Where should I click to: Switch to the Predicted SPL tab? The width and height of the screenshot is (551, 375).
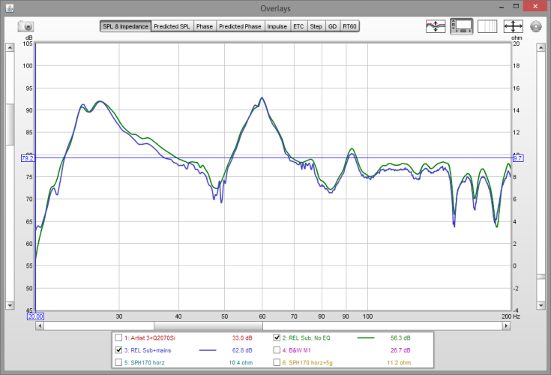172,26
